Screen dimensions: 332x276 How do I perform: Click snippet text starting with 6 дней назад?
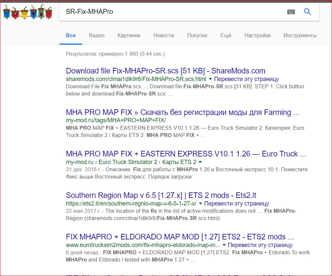[x=188, y=256]
